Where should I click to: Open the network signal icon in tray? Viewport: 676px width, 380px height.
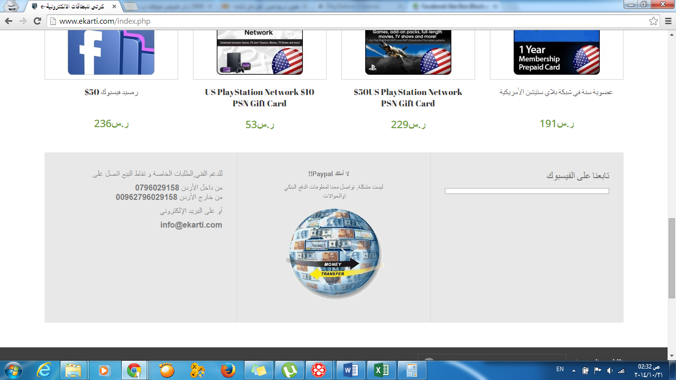[622, 370]
